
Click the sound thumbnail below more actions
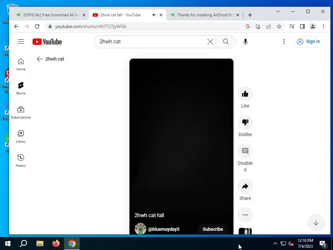tap(245, 231)
